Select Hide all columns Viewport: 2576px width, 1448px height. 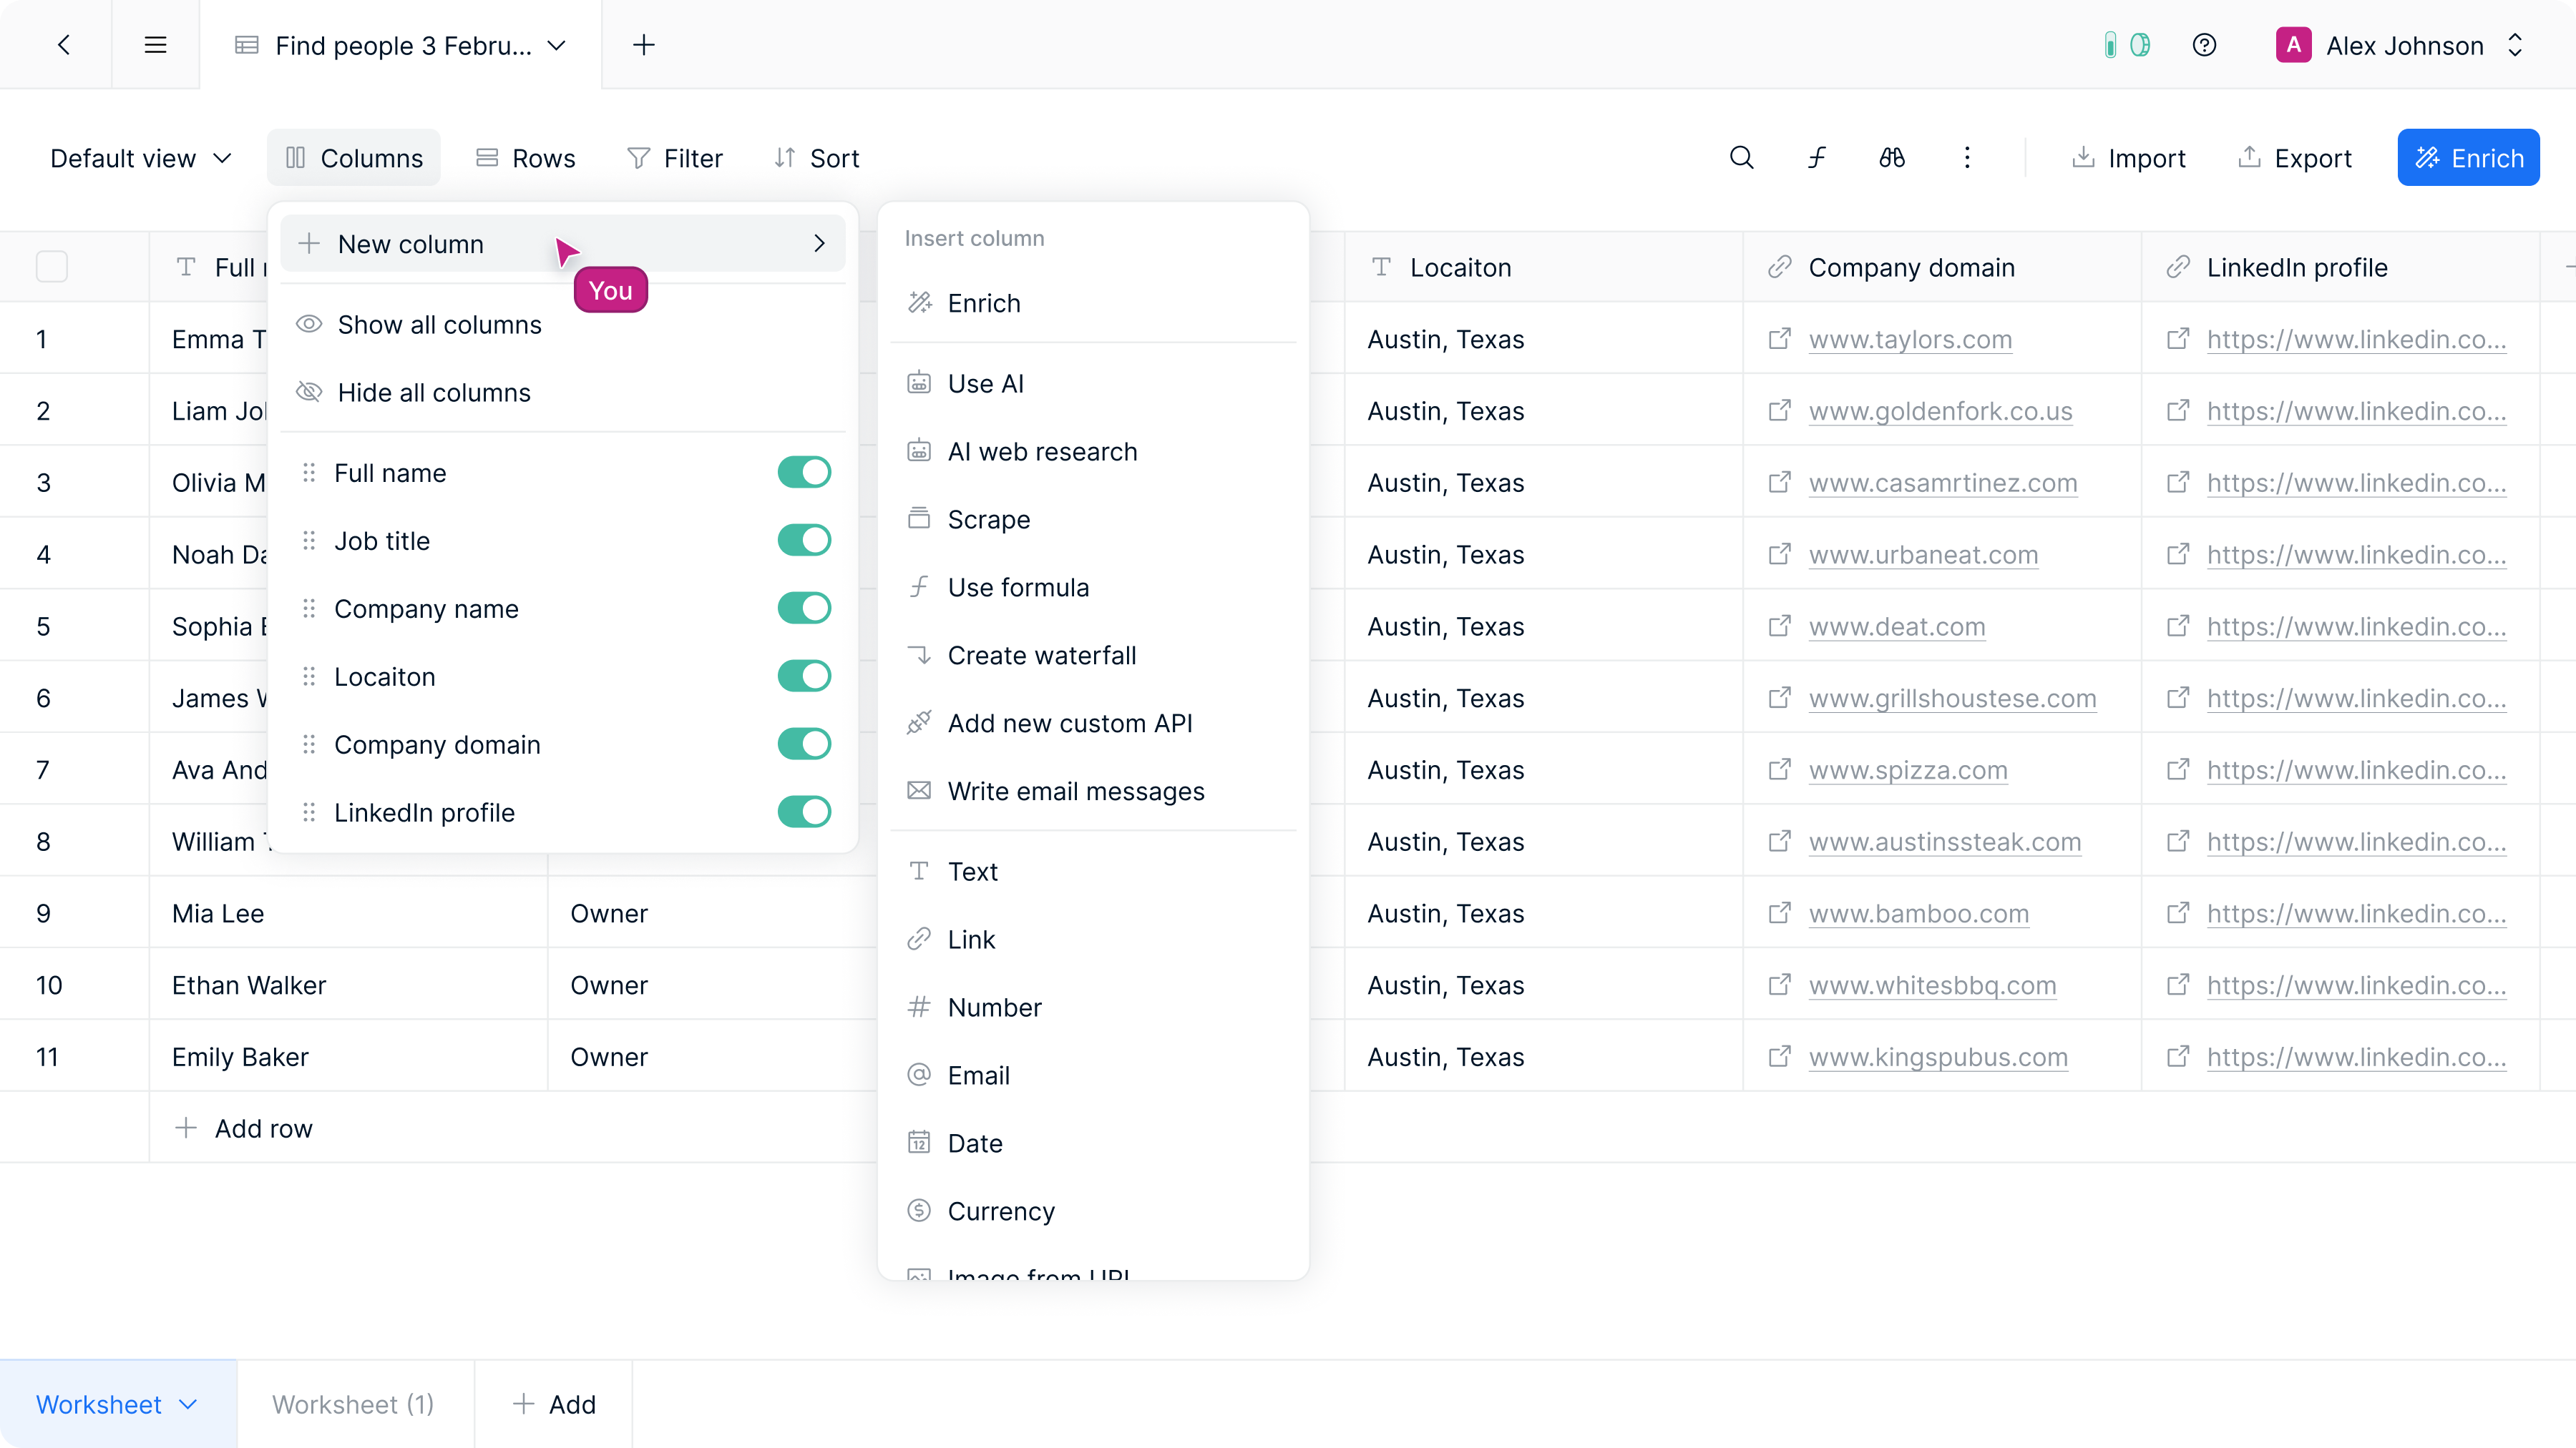[563, 393]
